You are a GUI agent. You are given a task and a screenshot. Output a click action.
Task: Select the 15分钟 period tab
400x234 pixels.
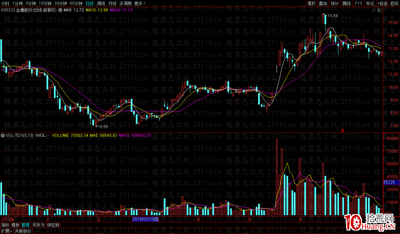coord(45,3)
